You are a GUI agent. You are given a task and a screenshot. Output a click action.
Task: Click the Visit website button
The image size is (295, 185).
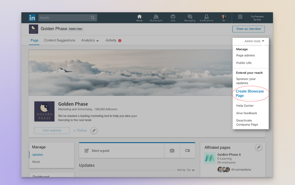coord(52,131)
